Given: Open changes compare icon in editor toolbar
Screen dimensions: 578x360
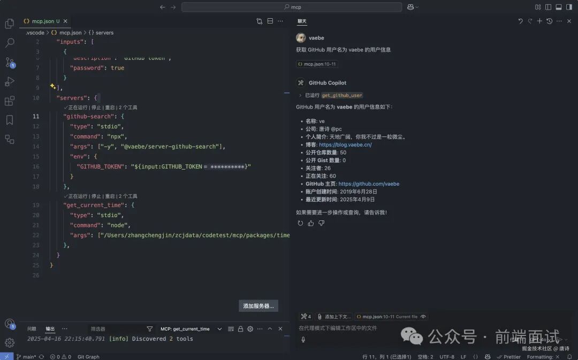Looking at the screenshot, I should 260,21.
